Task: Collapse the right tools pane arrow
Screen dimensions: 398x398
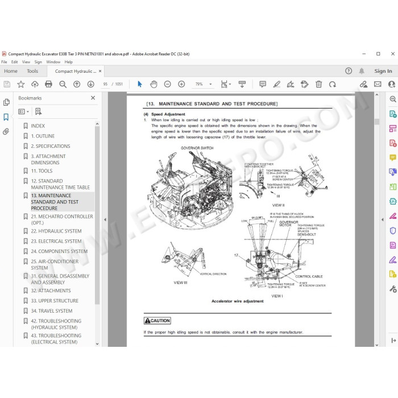Action: pyautogui.click(x=383, y=219)
